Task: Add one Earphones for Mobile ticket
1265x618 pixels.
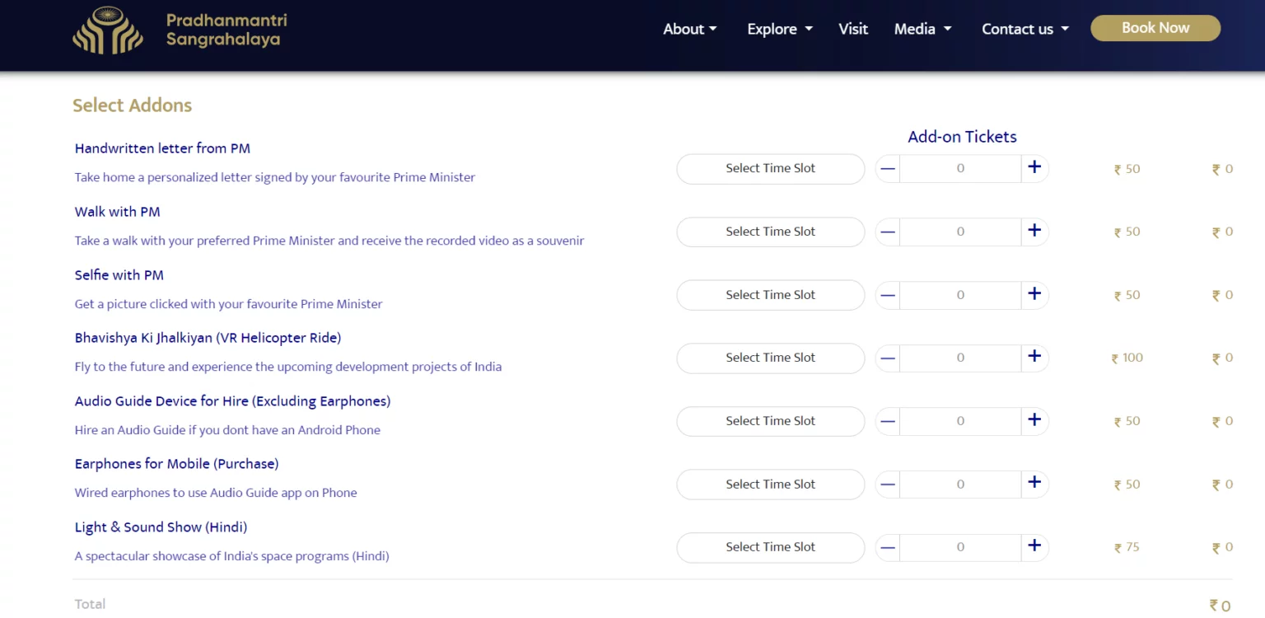Action: [x=1034, y=484]
